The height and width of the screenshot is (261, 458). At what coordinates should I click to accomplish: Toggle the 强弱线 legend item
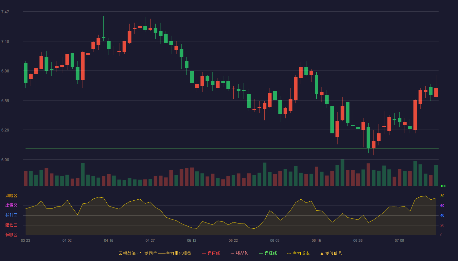coord(239,253)
